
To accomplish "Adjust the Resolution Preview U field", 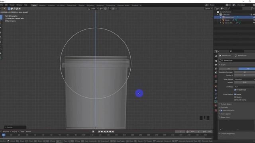I will coord(245,72).
